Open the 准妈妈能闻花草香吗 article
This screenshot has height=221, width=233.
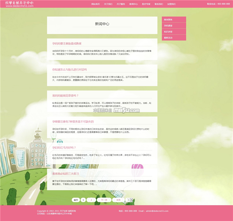pos(66,96)
